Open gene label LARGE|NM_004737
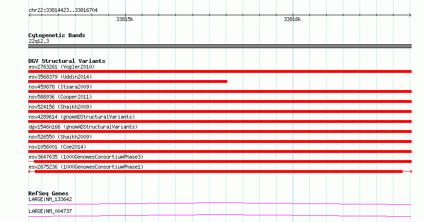The height and width of the screenshot is (222, 425). (x=50, y=211)
